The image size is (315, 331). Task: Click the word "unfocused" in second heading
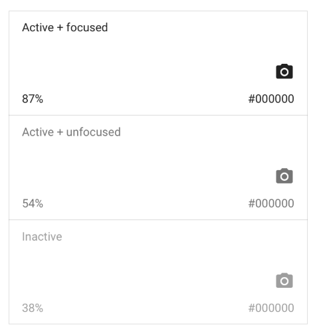click(94, 132)
